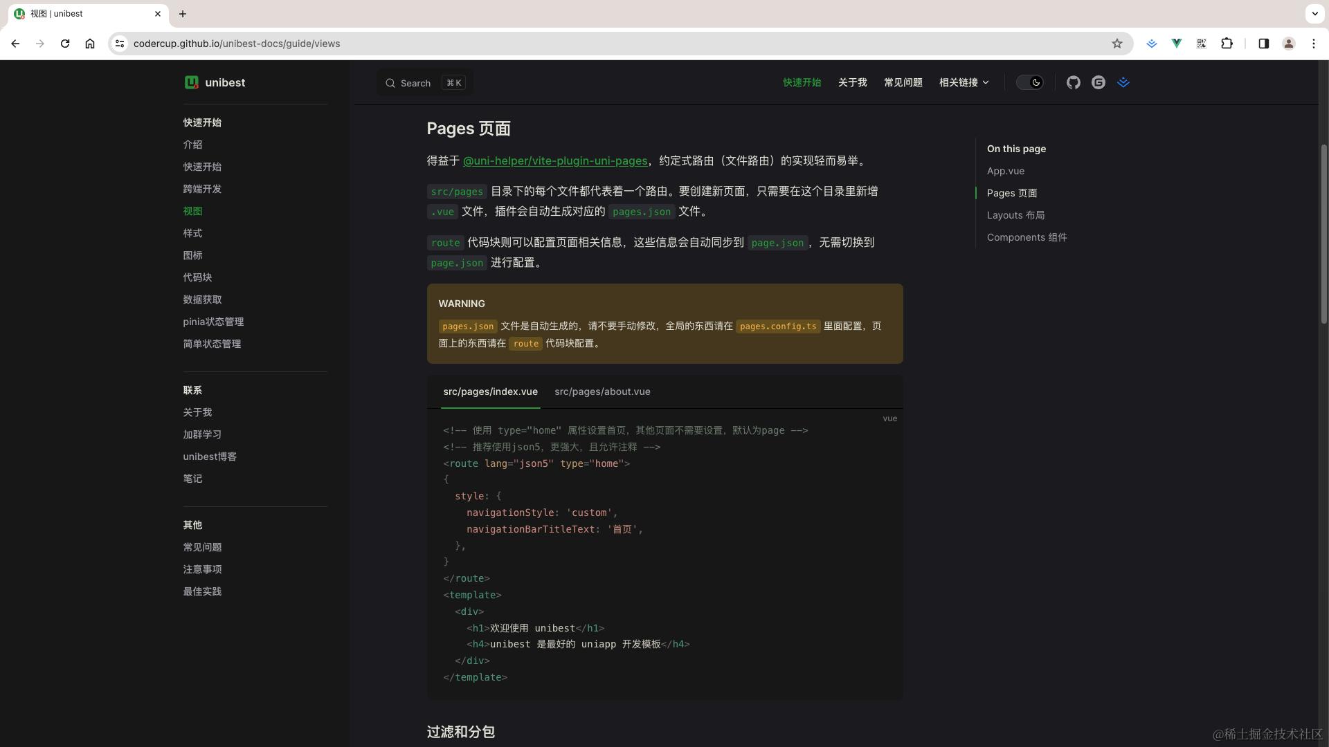Viewport: 1329px width, 747px height.
Task: Open the Juejin link icon in navbar
Action: click(x=1123, y=83)
